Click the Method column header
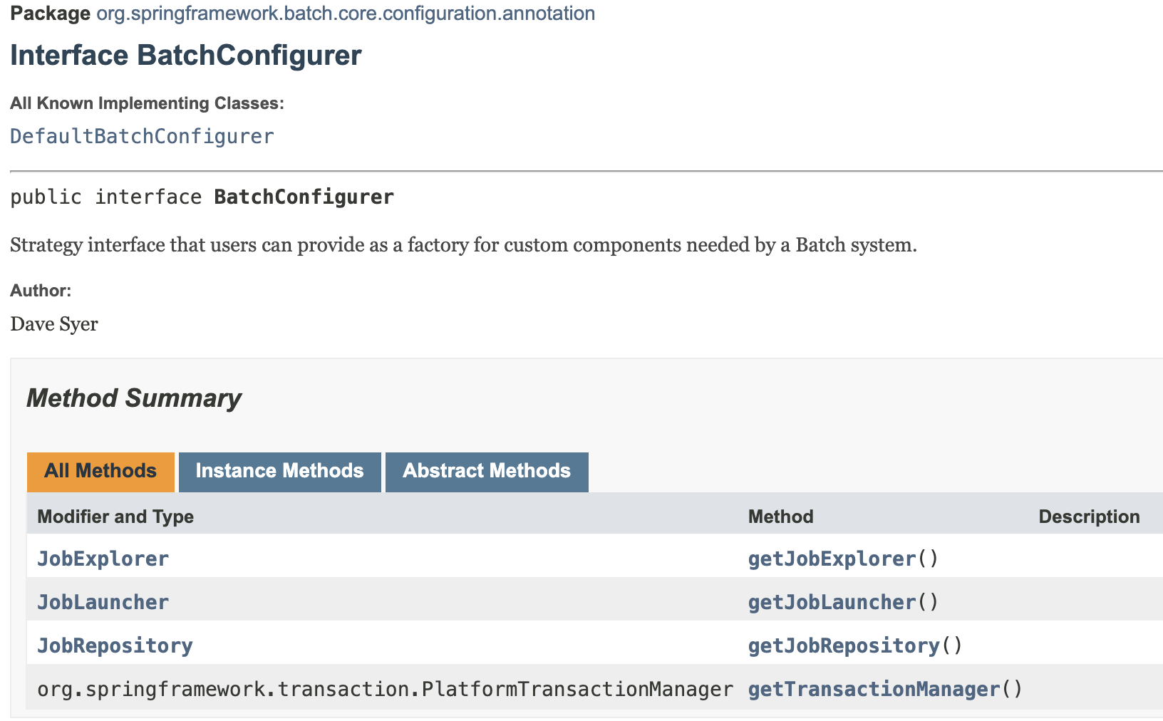This screenshot has width=1163, height=721. pyautogui.click(x=780, y=517)
